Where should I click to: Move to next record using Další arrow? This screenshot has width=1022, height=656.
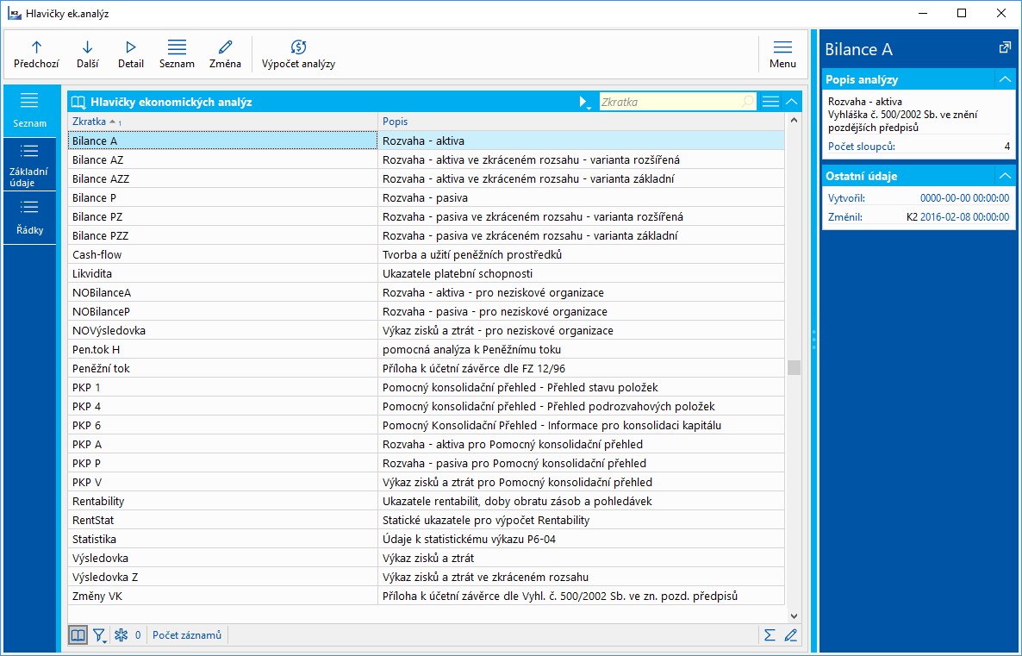tap(87, 55)
